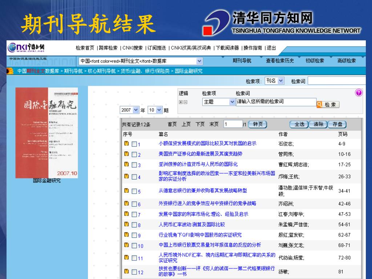
Task: Click document icon for record 11
Action: click(x=126, y=257)
